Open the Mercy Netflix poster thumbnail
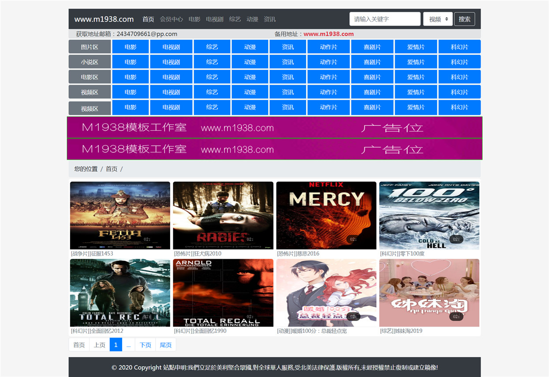The image size is (549, 377). tap(326, 215)
